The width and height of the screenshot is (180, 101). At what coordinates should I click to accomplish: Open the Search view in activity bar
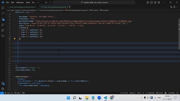[3, 13]
